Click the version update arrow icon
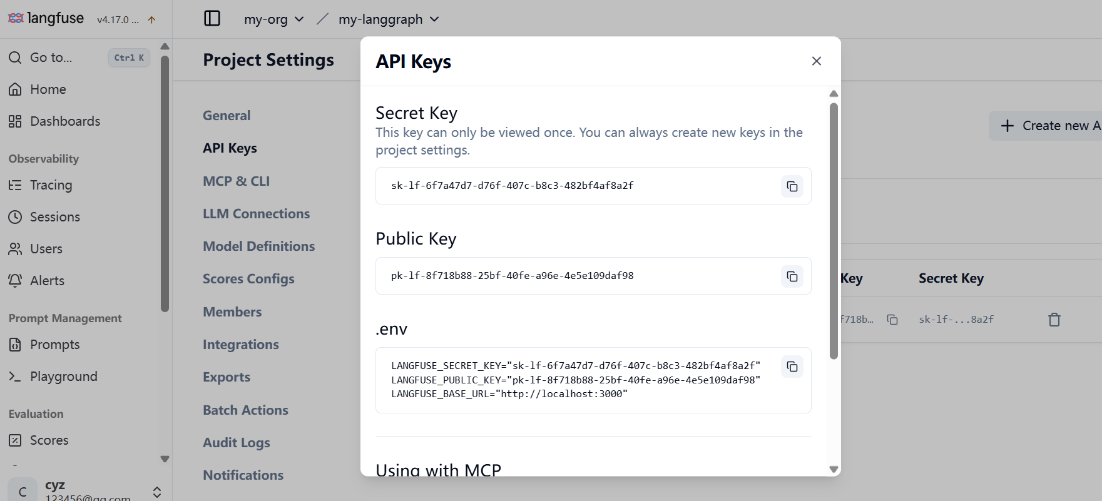Image resolution: width=1102 pixels, height=501 pixels. [151, 20]
